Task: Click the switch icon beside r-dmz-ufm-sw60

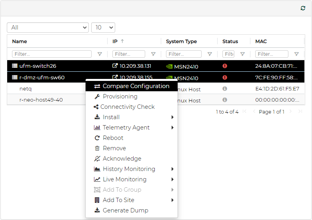Action: [x=15, y=77]
